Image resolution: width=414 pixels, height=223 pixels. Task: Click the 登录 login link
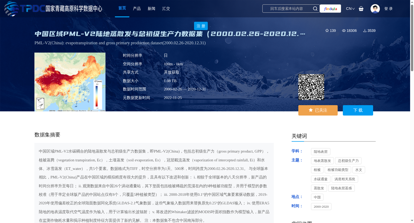388,9
